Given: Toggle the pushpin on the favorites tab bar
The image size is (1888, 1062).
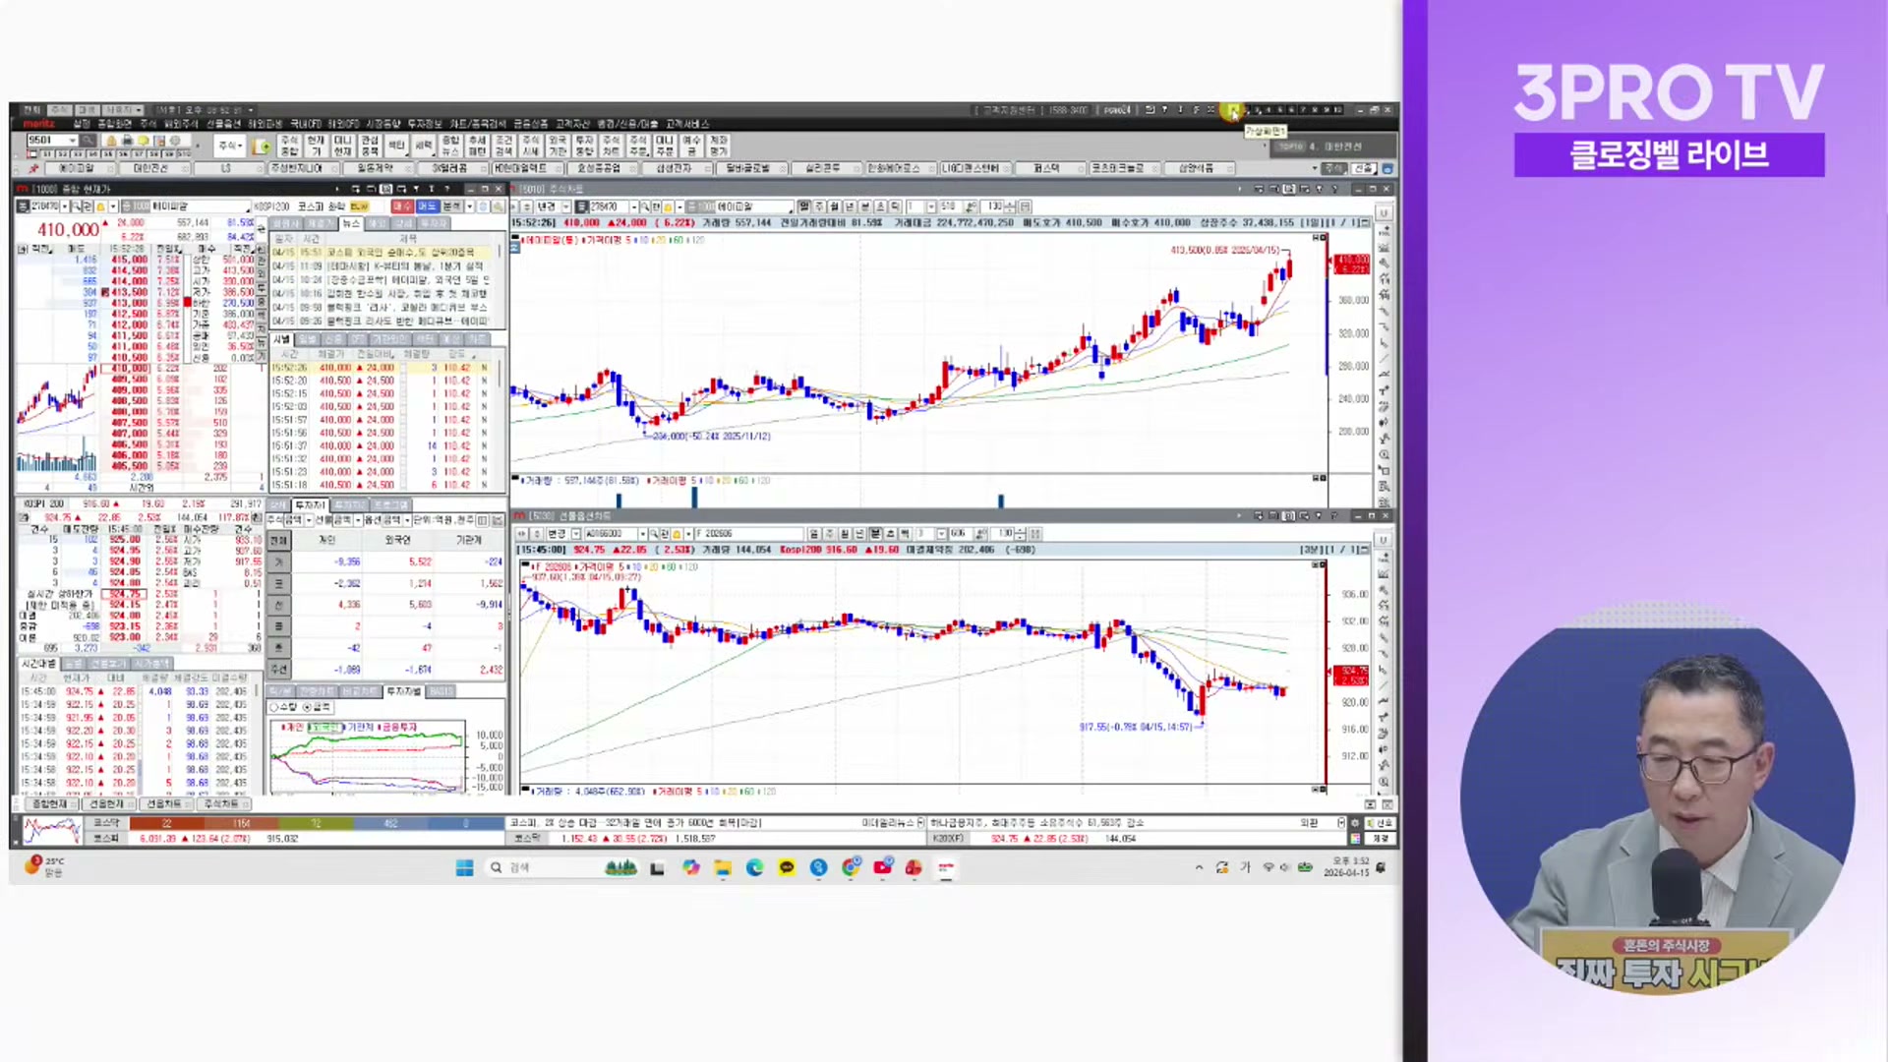Looking at the screenshot, I should tap(35, 167).
